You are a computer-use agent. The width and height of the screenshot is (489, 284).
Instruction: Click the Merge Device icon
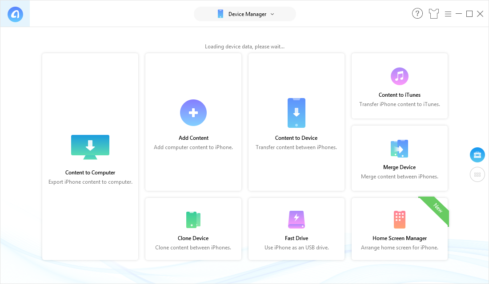(x=400, y=149)
